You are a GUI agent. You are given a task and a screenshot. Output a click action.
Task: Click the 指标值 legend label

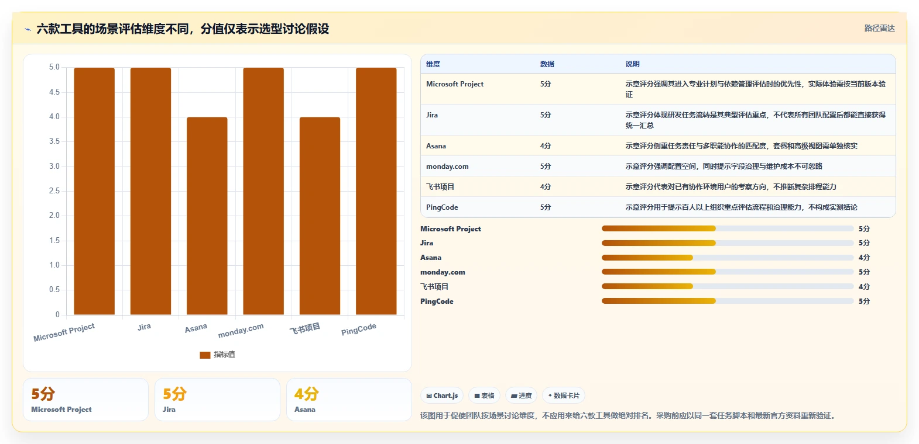pos(224,355)
